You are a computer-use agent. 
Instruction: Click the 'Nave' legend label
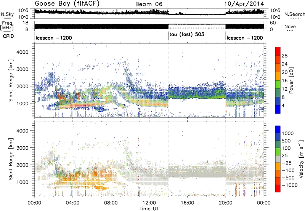pos(290,26)
